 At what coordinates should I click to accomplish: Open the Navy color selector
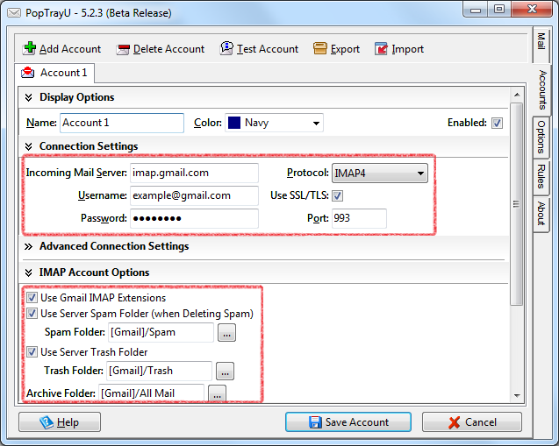274,123
